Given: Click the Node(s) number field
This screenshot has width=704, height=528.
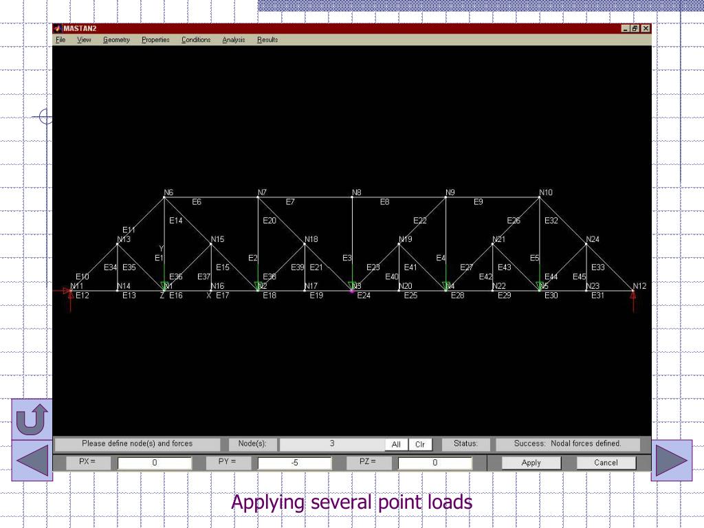Looking at the screenshot, I should [x=332, y=444].
